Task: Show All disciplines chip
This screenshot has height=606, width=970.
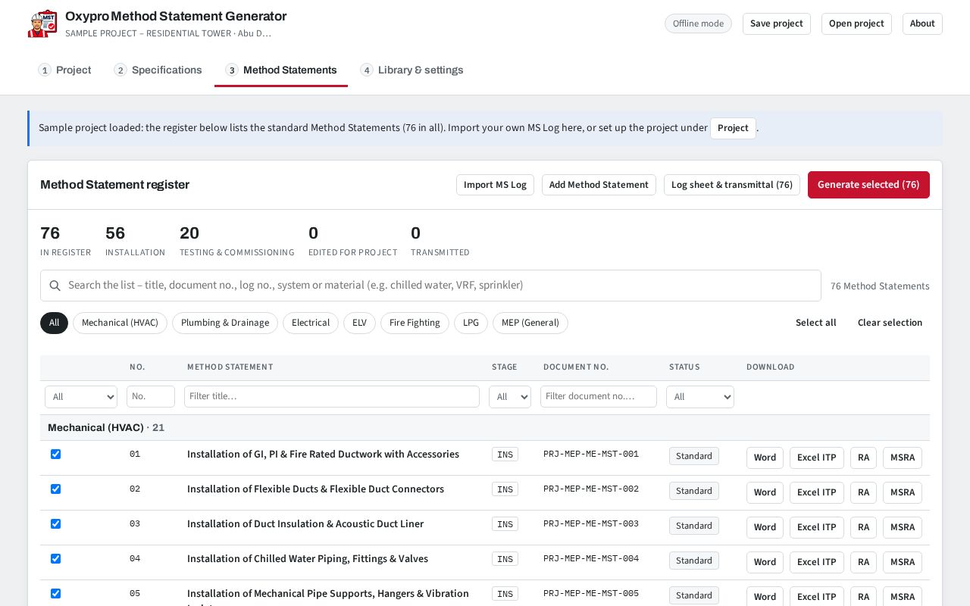Action: pos(54,323)
